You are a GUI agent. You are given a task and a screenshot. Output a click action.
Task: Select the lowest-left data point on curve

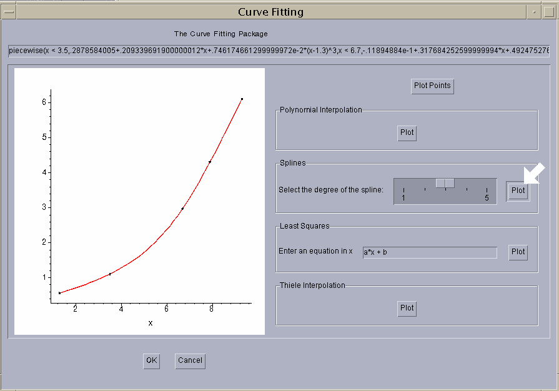60,293
